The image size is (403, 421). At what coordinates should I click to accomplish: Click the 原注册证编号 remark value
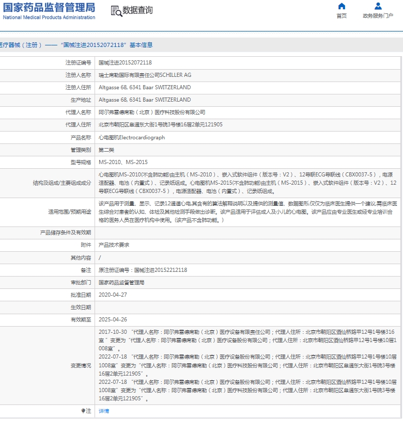tap(143, 270)
